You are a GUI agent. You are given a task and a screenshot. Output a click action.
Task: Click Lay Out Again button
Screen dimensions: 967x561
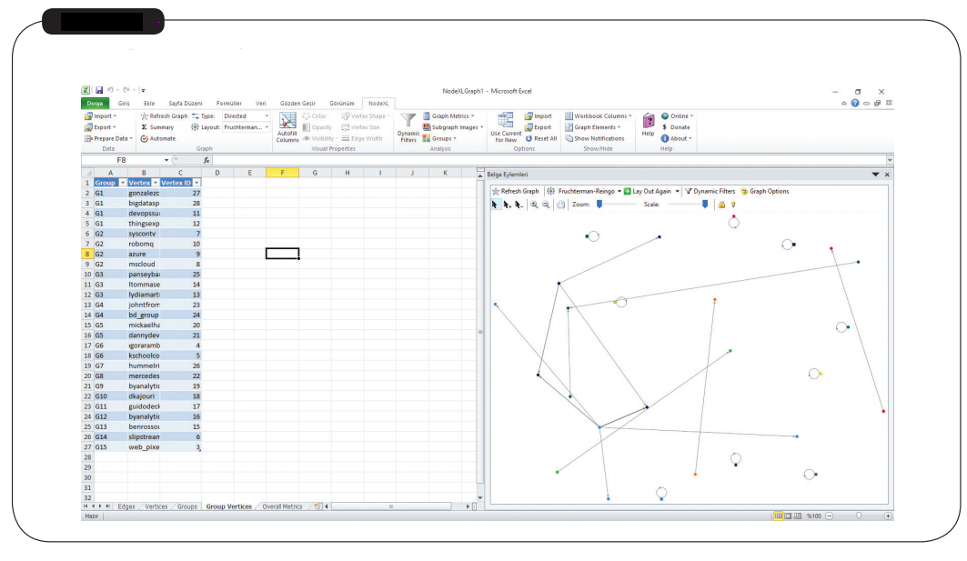click(x=652, y=192)
